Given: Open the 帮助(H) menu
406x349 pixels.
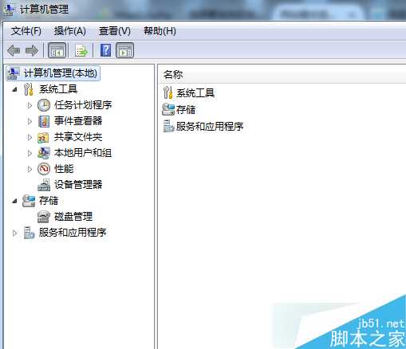Looking at the screenshot, I should [160, 31].
